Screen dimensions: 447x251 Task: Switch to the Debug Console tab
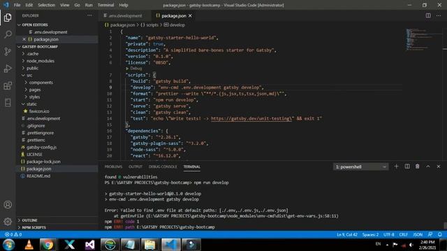click(163, 167)
